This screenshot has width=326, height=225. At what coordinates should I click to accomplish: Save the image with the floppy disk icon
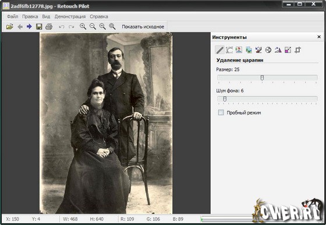(x=39, y=27)
